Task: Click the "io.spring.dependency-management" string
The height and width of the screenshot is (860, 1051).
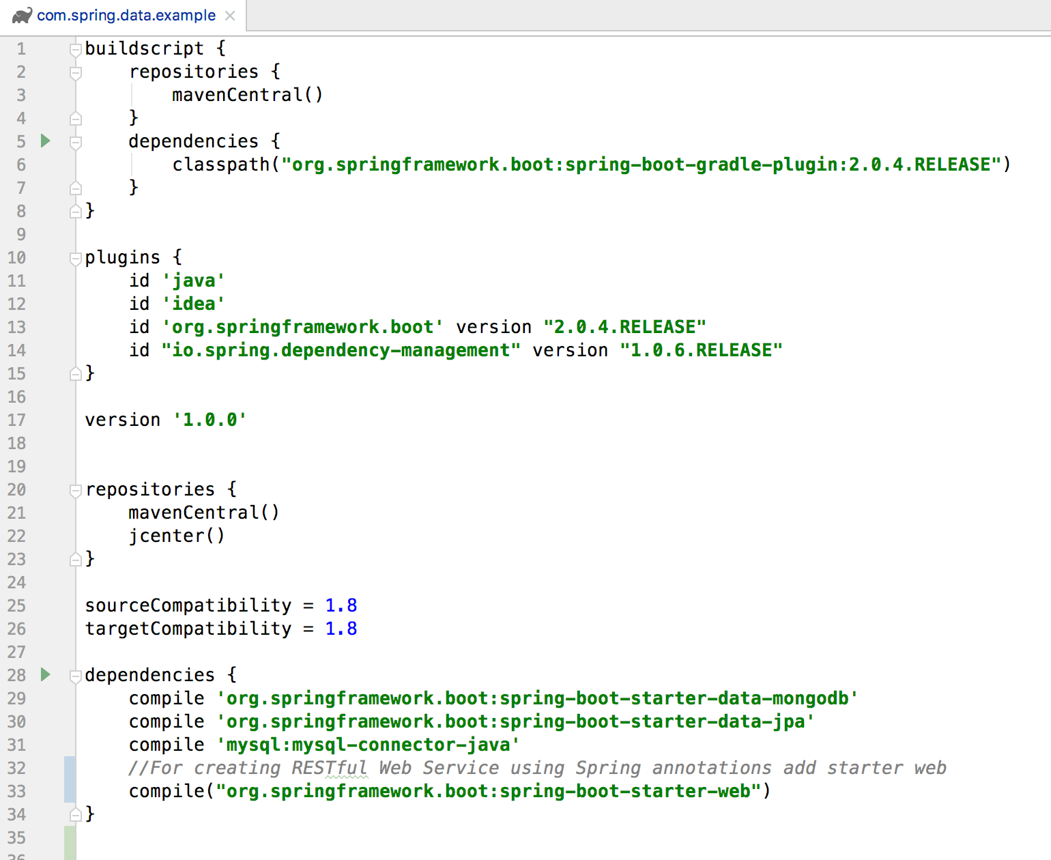Action: (x=341, y=350)
